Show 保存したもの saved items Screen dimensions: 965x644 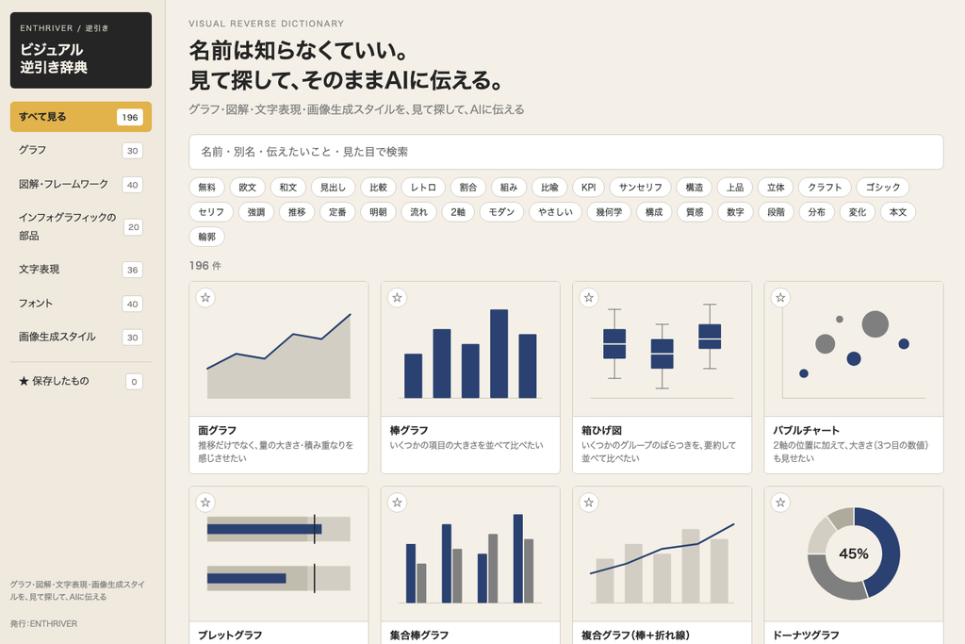81,381
